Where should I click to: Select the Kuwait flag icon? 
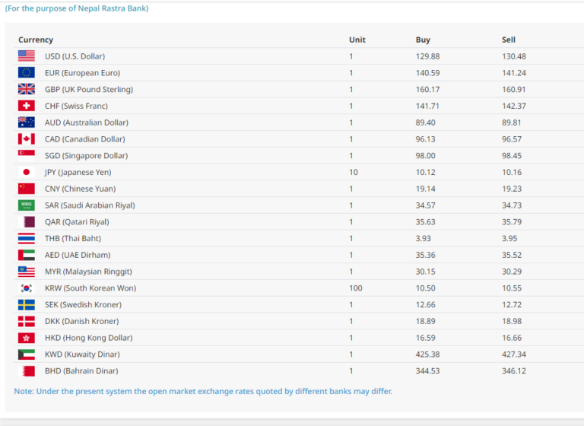point(27,354)
